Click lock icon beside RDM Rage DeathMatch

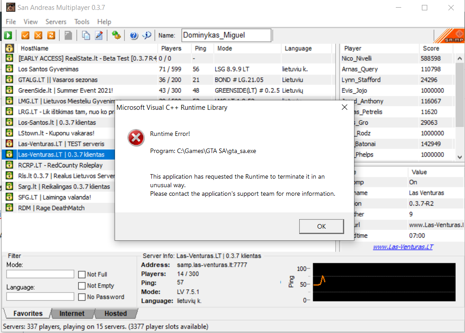coord(9,208)
